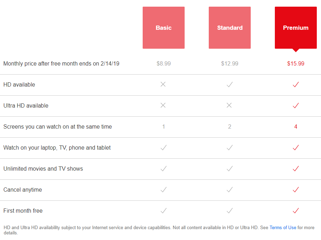Click the red Ultra HD checkmark under Premium
Image resolution: width=321 pixels, height=240 pixels.
pos(296,105)
